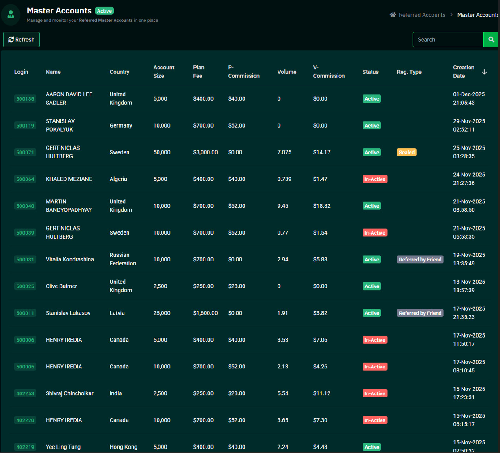Click the green search magnifier icon
500x453 pixels.
491,39
